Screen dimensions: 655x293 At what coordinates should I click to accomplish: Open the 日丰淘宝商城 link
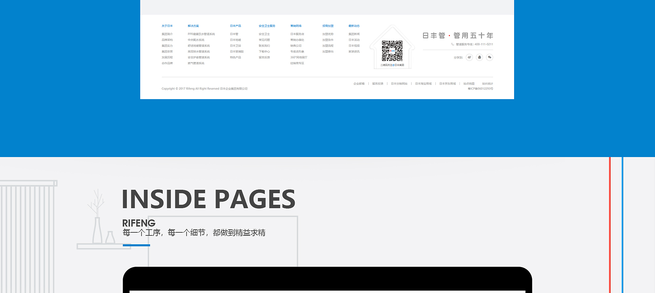423,83
